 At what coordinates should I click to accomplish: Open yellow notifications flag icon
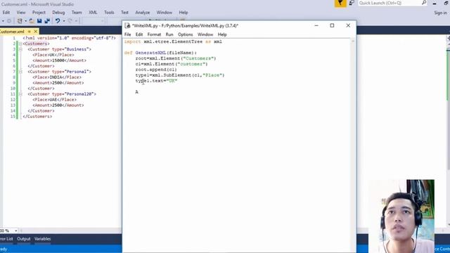tap(340, 3)
